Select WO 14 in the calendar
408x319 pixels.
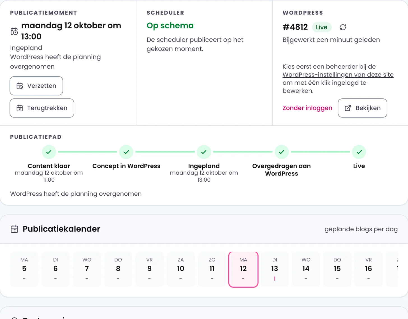tap(306, 269)
